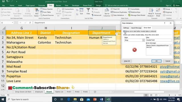
Task: Click the Clear All button
Action: [127, 61]
